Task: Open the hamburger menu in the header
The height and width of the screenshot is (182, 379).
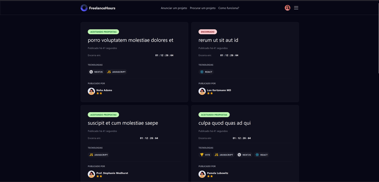Action: 296,8
